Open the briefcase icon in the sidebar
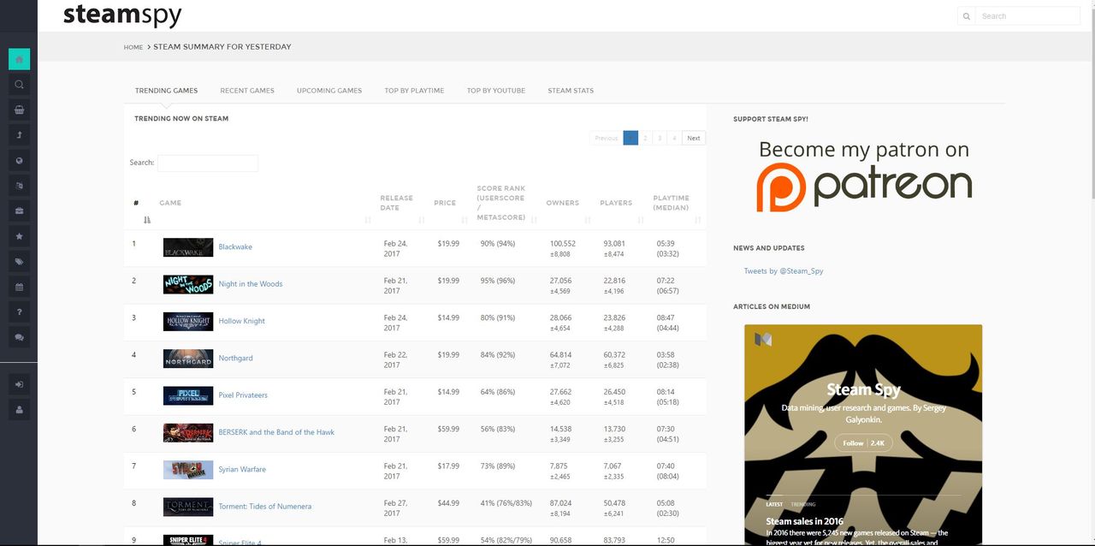The height and width of the screenshot is (546, 1095). click(x=19, y=211)
